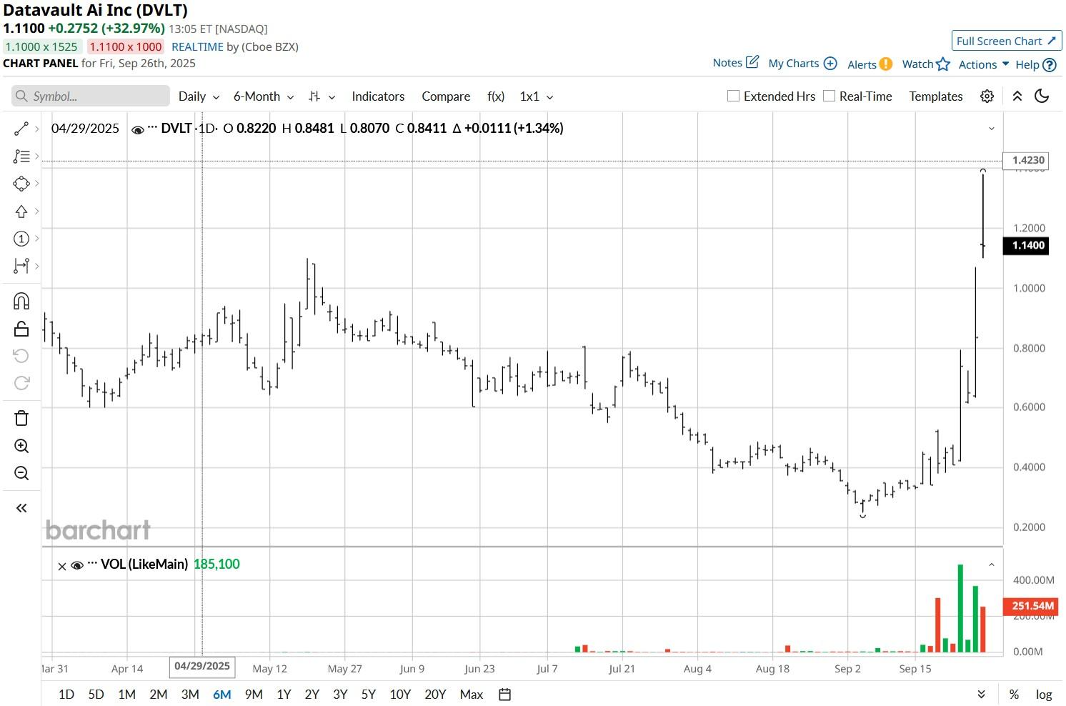Collapse the drawing tools sidebar

click(x=21, y=508)
